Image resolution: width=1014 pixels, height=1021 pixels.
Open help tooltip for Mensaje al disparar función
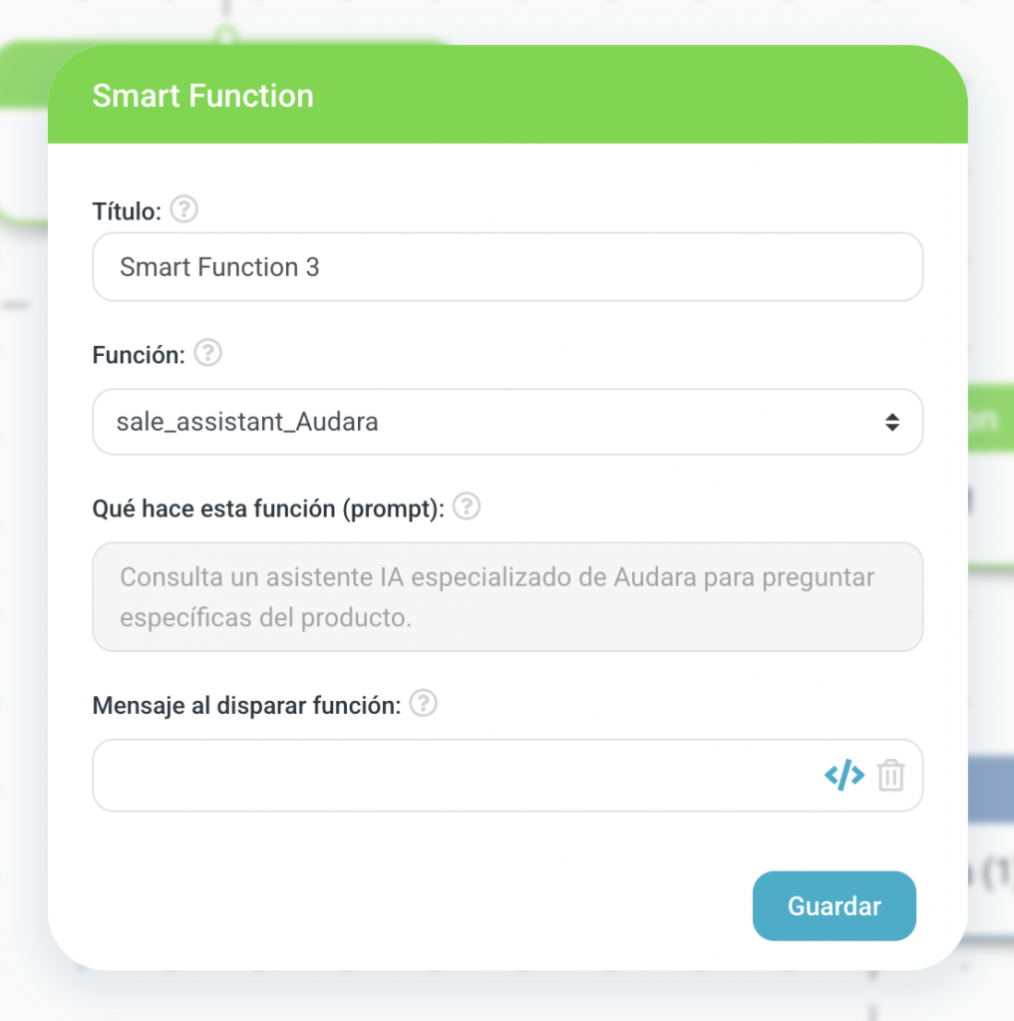(424, 704)
